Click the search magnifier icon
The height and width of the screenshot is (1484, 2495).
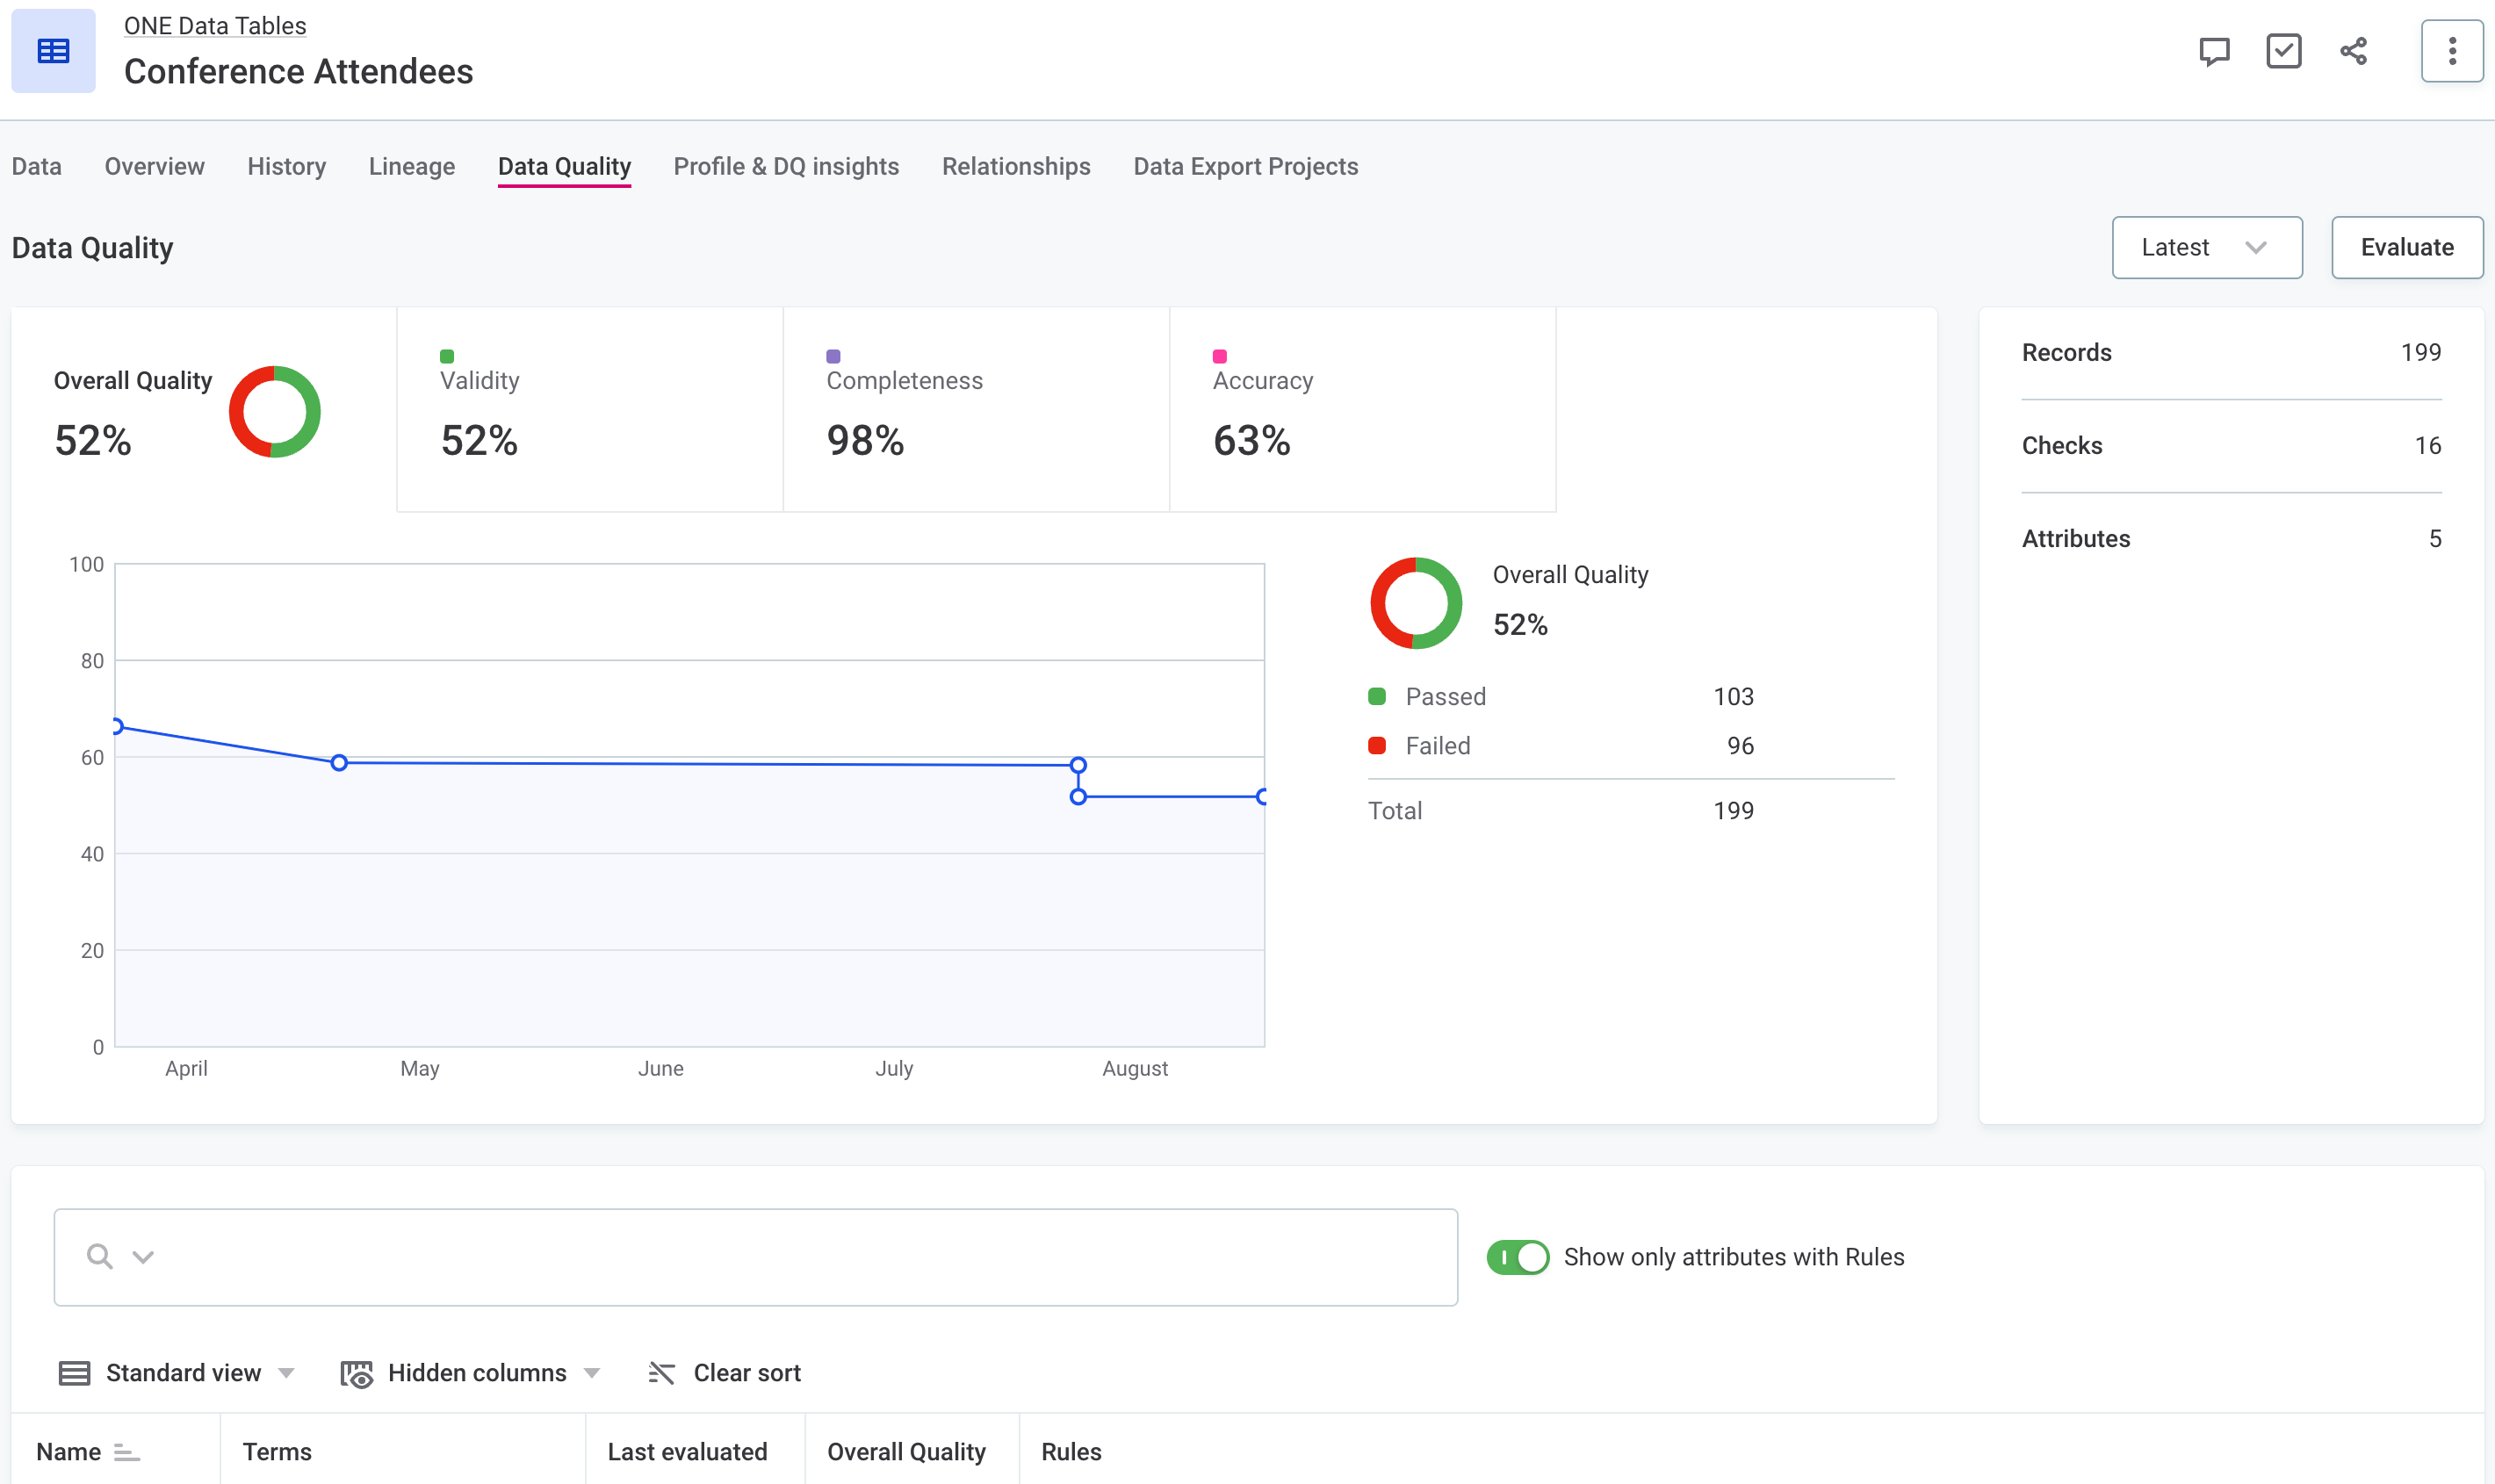tap(99, 1256)
